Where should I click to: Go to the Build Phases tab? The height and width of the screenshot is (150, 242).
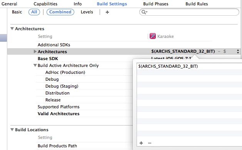point(155,4)
